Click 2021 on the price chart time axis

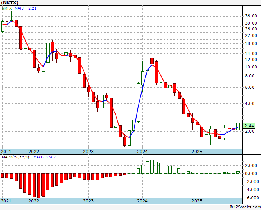6,152
